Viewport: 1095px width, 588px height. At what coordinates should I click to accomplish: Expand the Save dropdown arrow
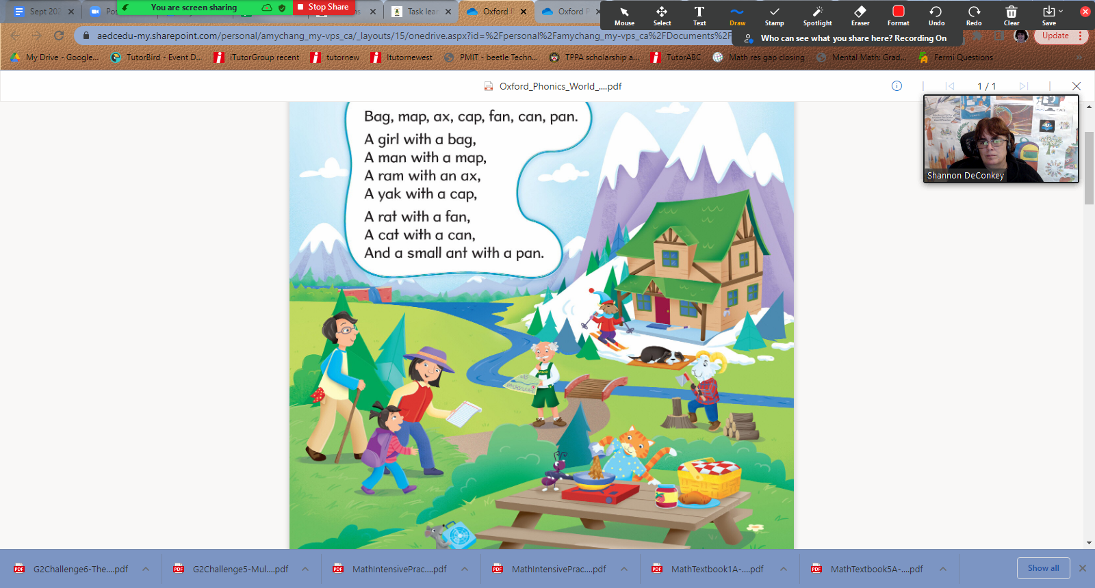1061,11
